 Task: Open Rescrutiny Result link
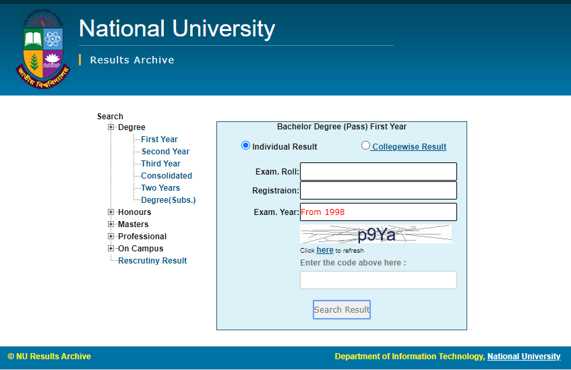point(152,261)
